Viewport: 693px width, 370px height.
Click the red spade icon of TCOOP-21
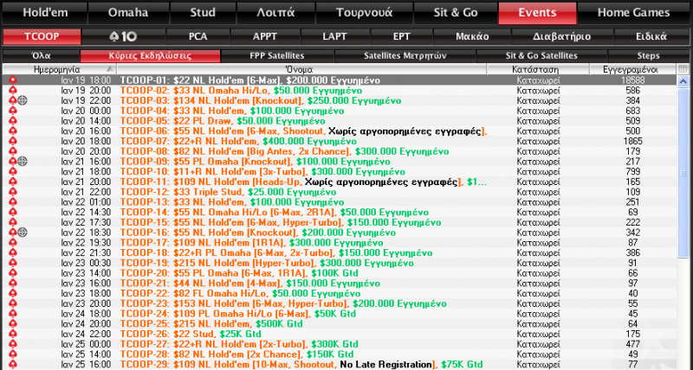(13, 284)
